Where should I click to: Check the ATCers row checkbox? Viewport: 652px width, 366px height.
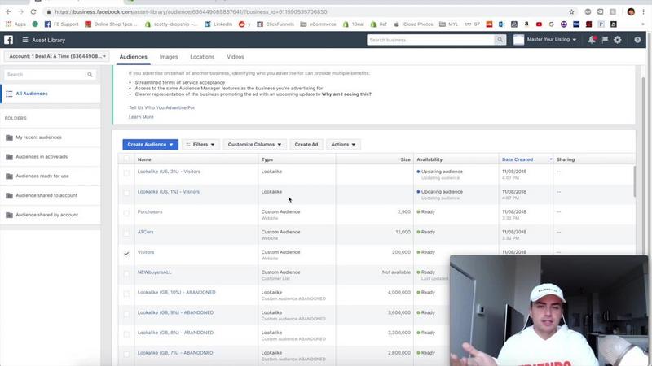coord(126,233)
